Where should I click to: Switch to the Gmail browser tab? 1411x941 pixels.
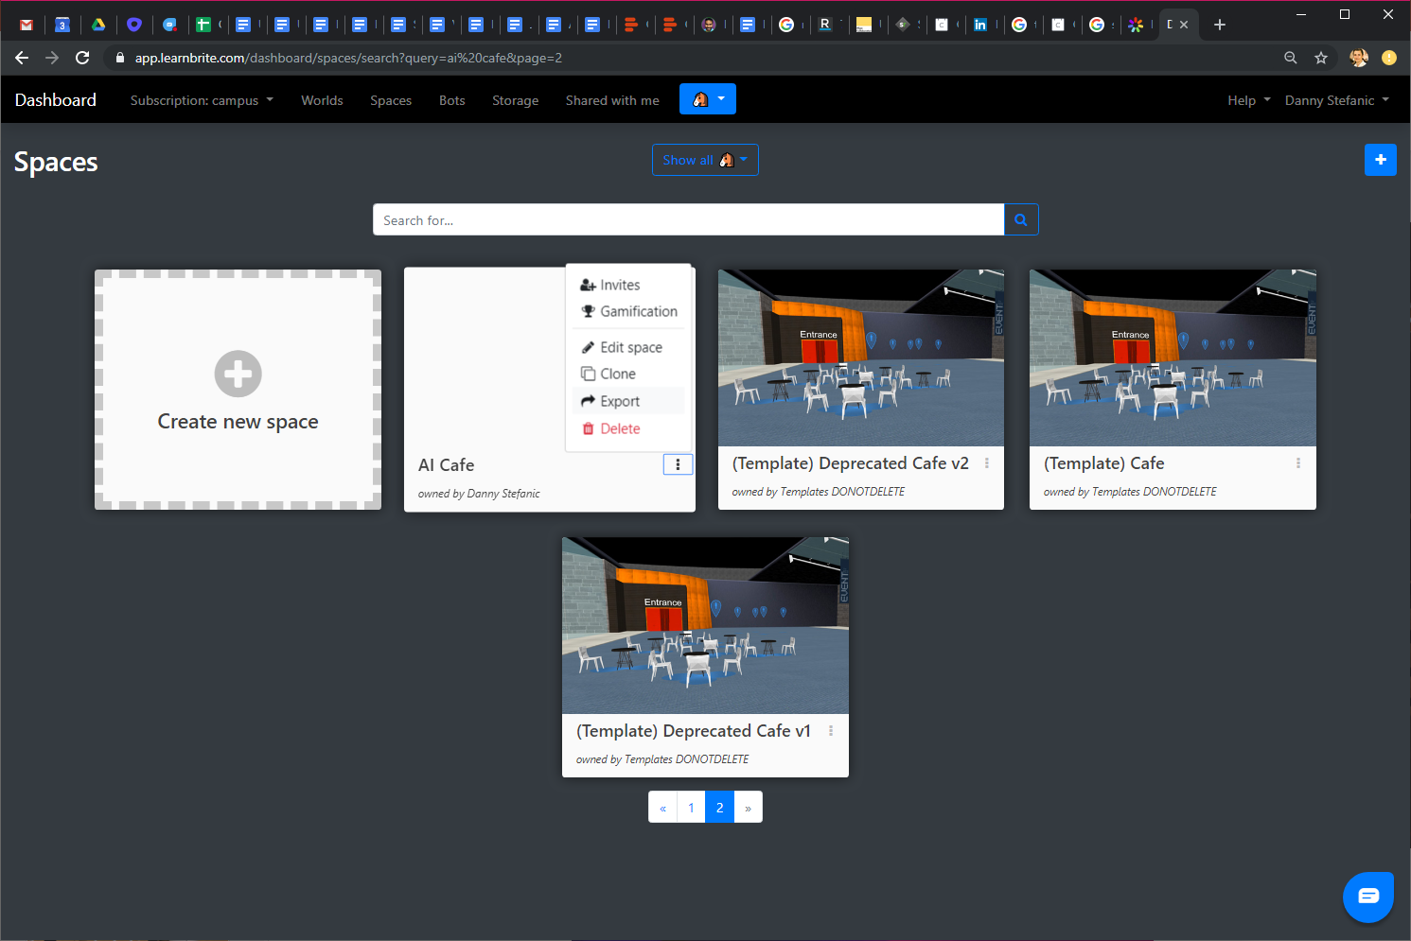click(26, 25)
